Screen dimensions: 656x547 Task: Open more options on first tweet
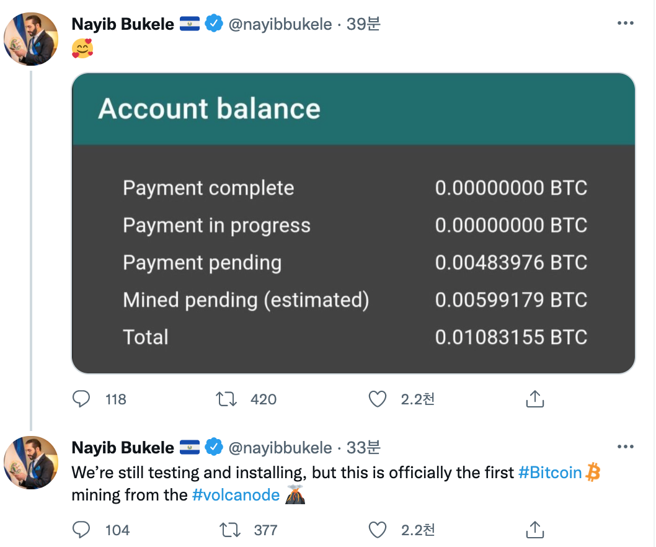tap(625, 24)
